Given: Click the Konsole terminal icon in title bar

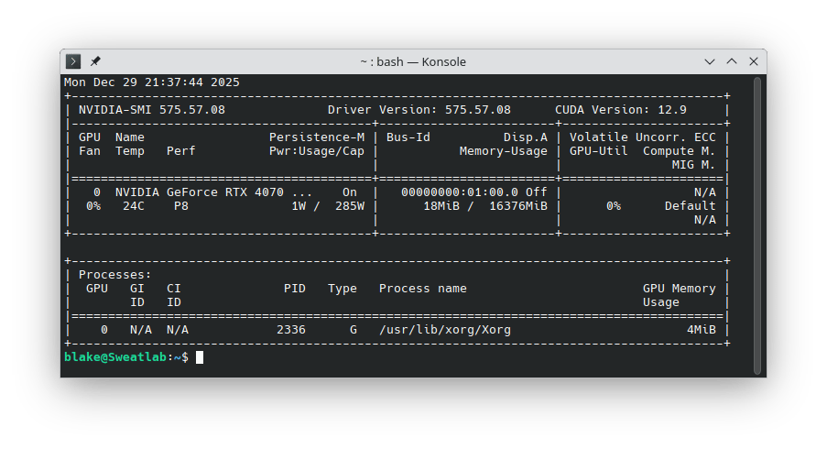Looking at the screenshot, I should click(x=73, y=61).
